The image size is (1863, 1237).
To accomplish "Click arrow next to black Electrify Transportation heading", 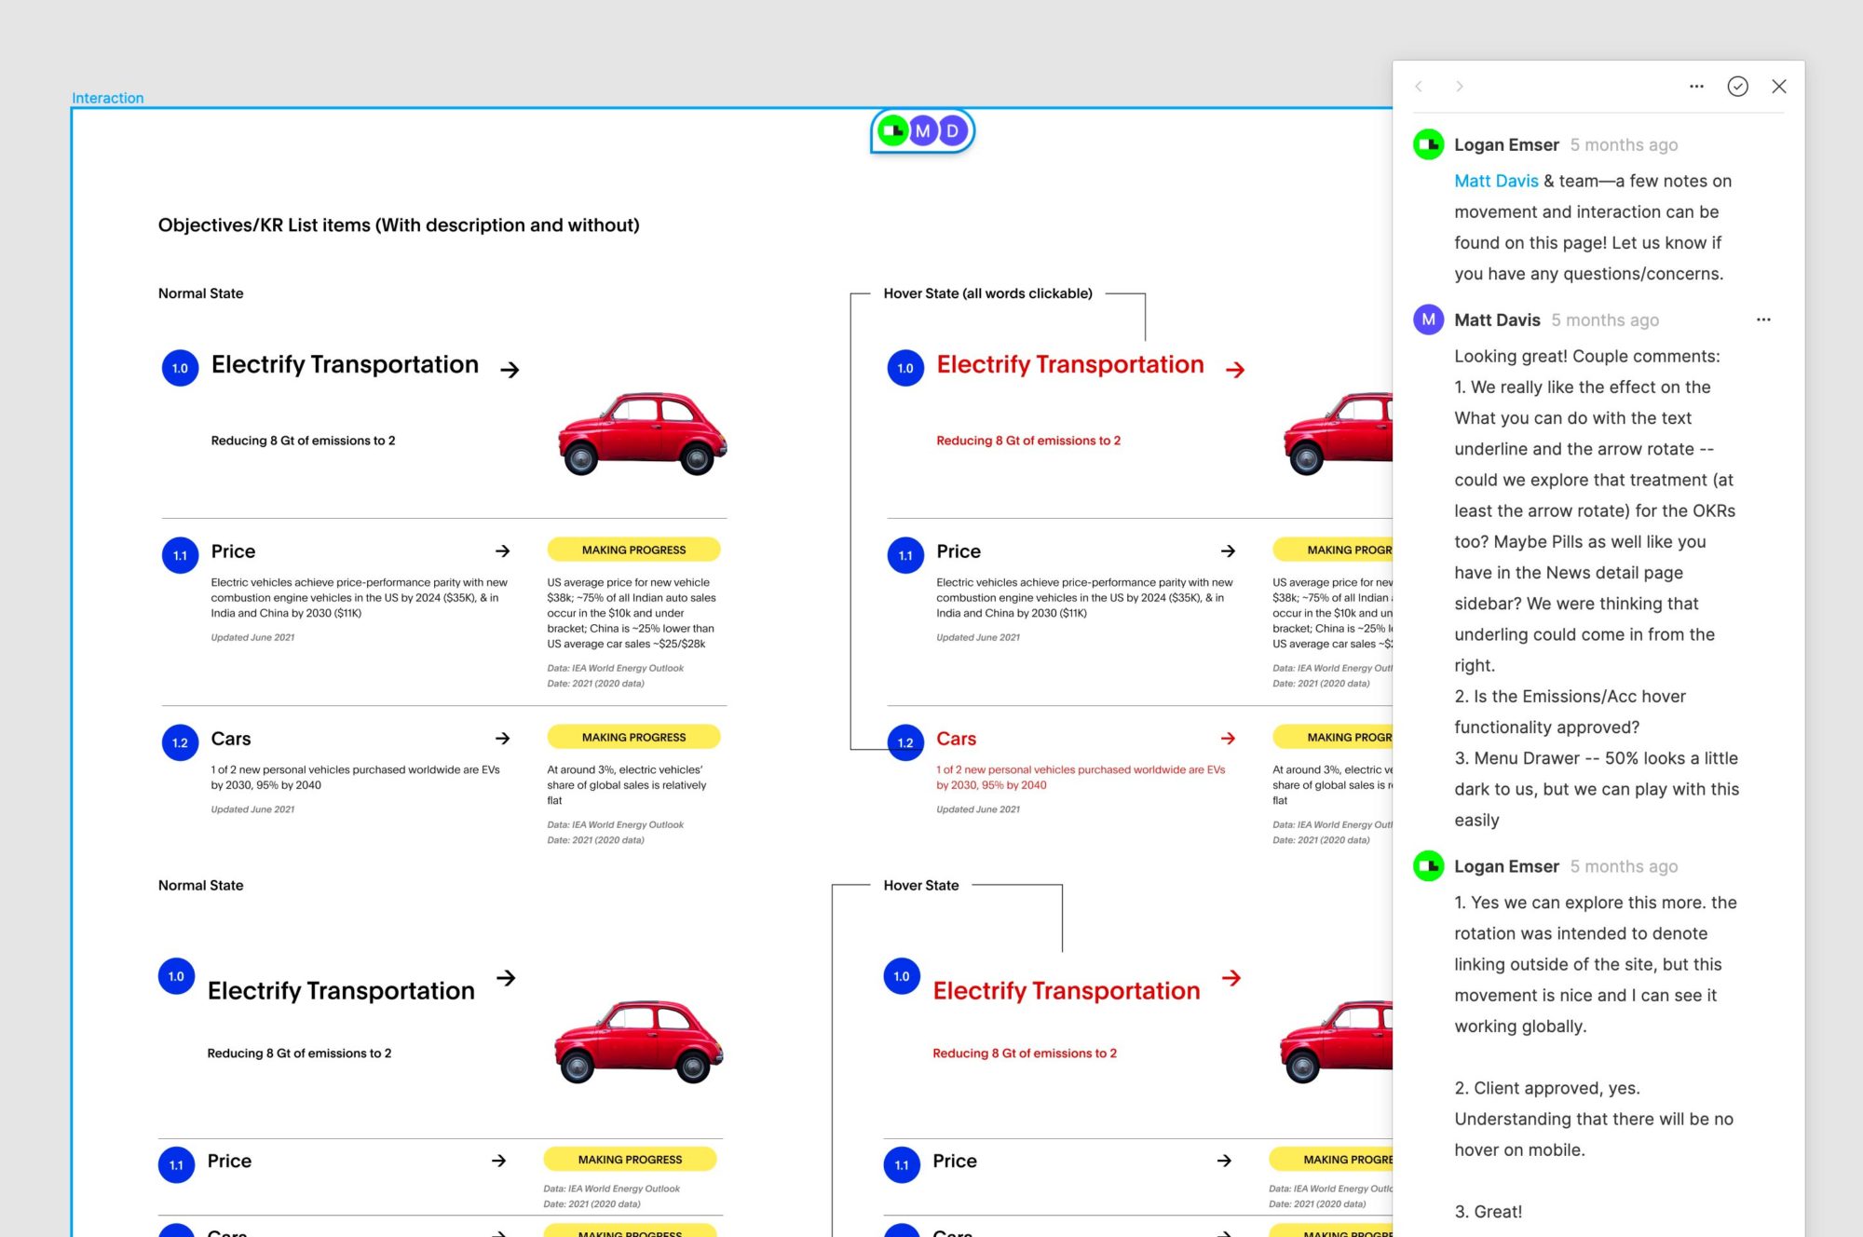I will 510,370.
